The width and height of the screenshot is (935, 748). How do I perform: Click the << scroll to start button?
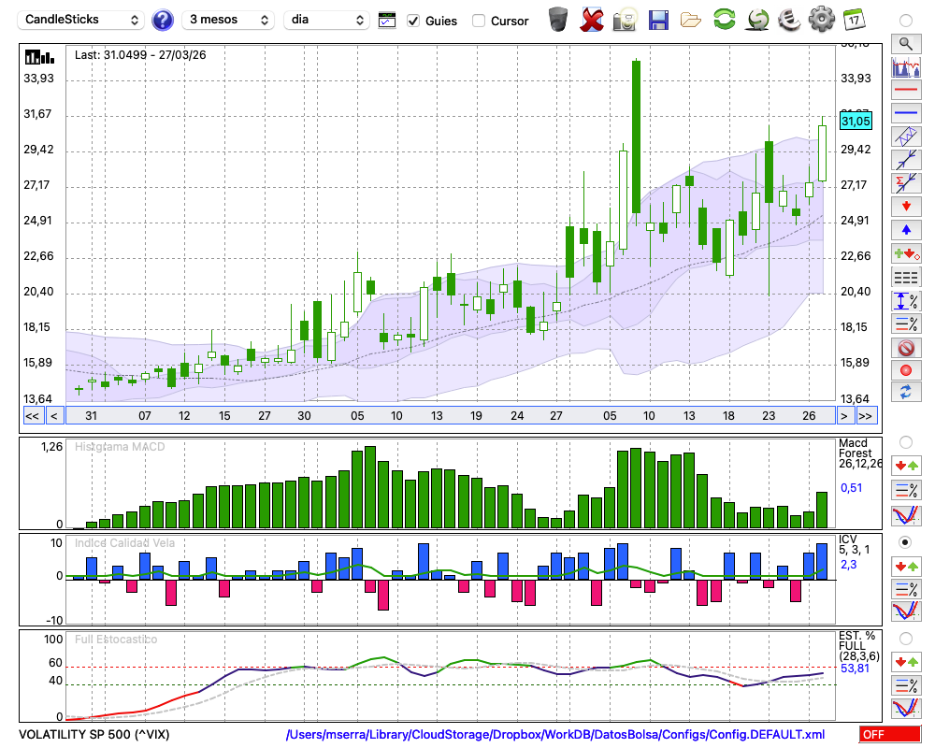click(x=32, y=415)
